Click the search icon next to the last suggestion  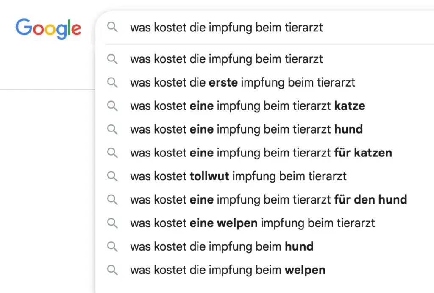tap(112, 270)
